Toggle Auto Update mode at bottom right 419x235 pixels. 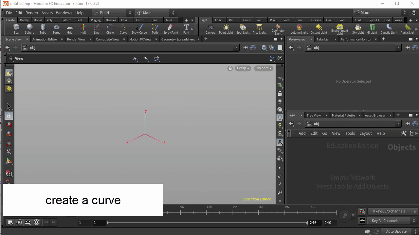[x=396, y=231]
